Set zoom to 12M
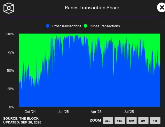 click(131, 121)
